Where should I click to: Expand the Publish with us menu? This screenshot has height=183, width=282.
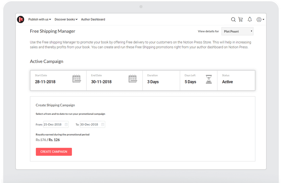click(x=40, y=19)
